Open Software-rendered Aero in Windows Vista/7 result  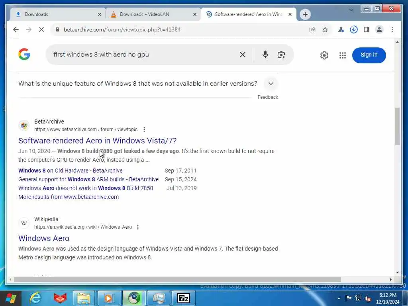point(97,141)
